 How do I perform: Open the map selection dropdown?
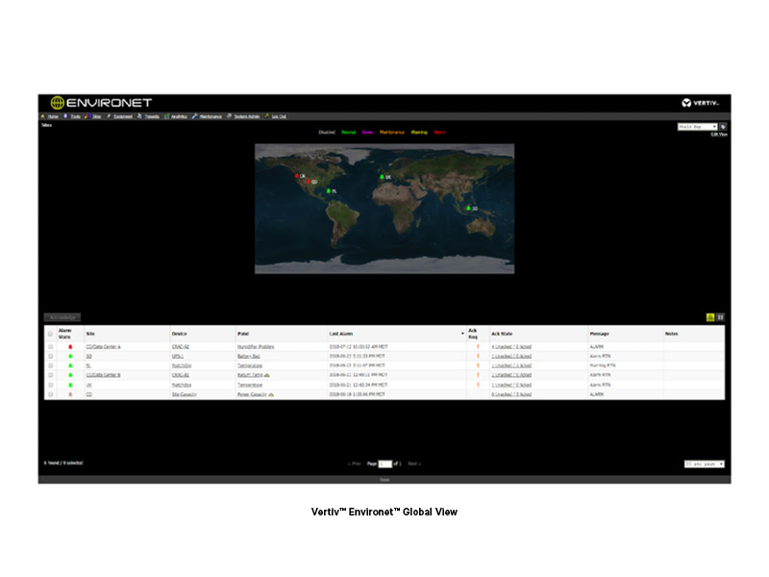tap(697, 126)
